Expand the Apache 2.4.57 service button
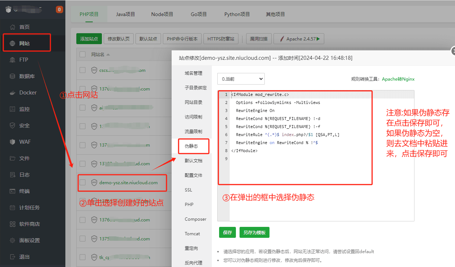 [299, 39]
